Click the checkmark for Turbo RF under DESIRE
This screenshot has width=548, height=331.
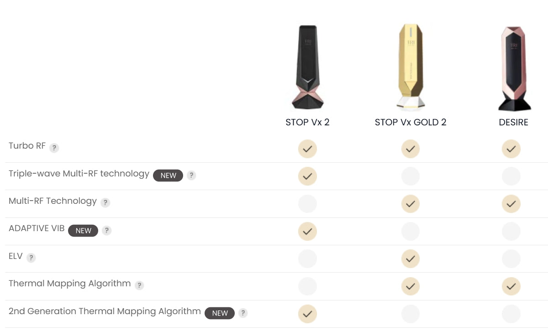tap(511, 149)
